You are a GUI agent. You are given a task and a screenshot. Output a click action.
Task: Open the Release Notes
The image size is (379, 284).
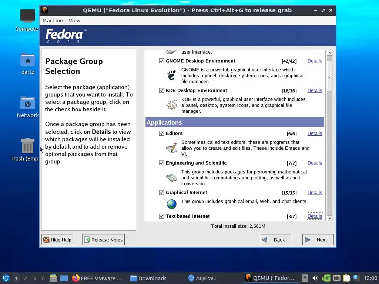point(104,240)
